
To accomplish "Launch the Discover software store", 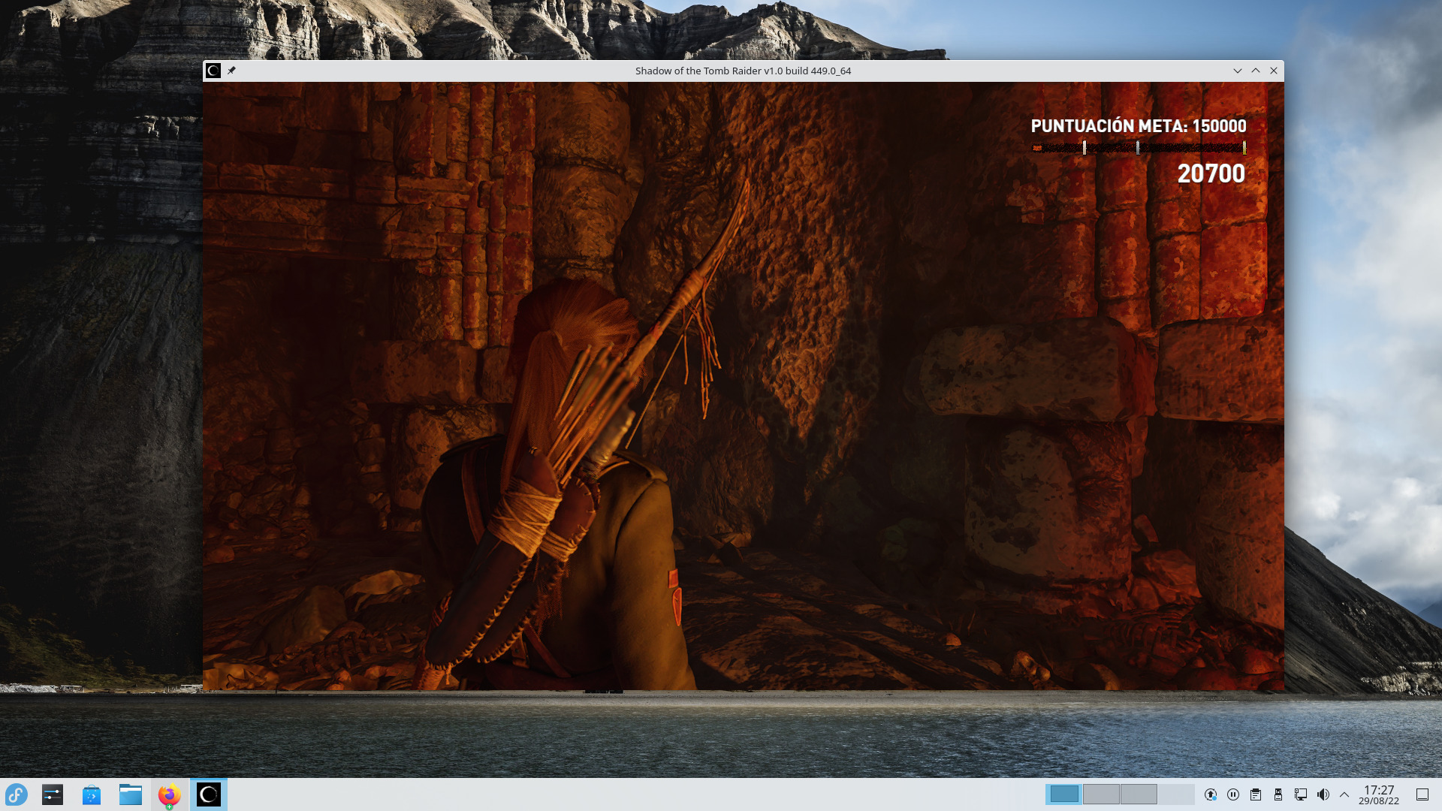I will pyautogui.click(x=92, y=794).
